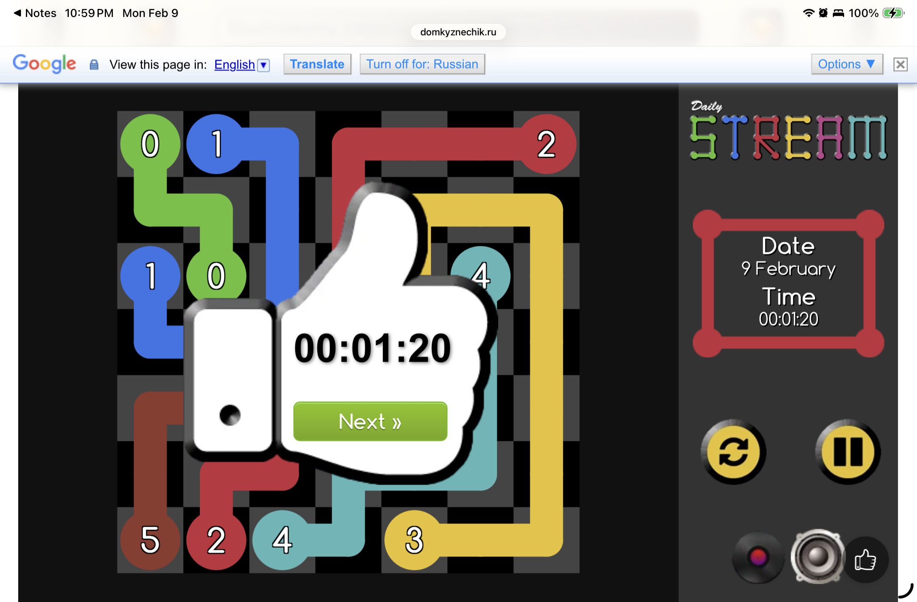Expand the Options dropdown menu
Image resolution: width=917 pixels, height=602 pixels.
click(x=847, y=64)
